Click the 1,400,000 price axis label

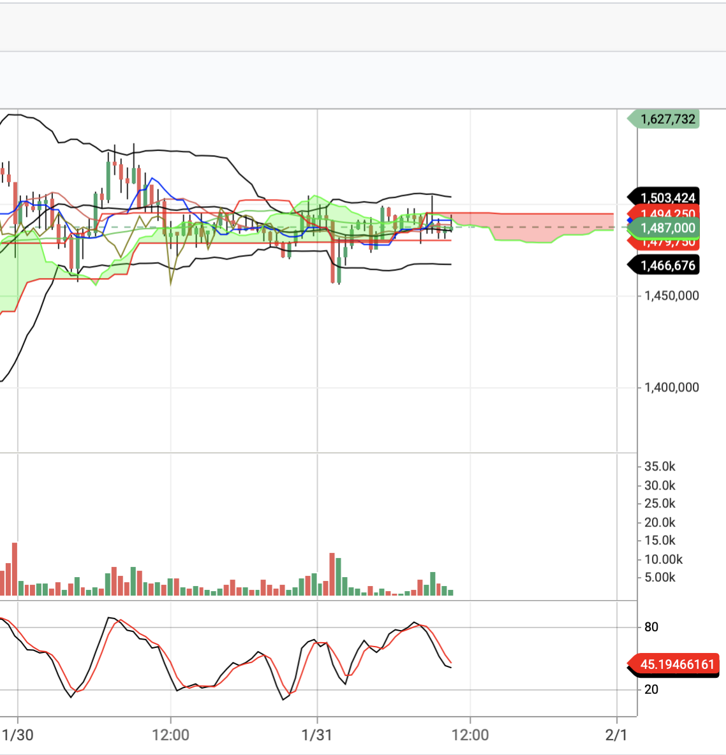[672, 387]
